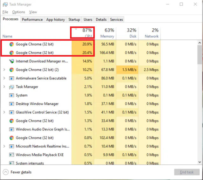Click Fewer details link
203x180 pixels.
[21, 172]
